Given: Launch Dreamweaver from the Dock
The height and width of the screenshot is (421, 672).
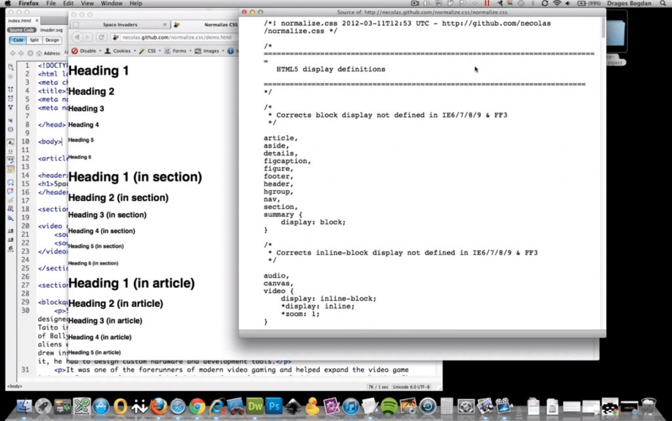Looking at the screenshot, I should (x=255, y=406).
